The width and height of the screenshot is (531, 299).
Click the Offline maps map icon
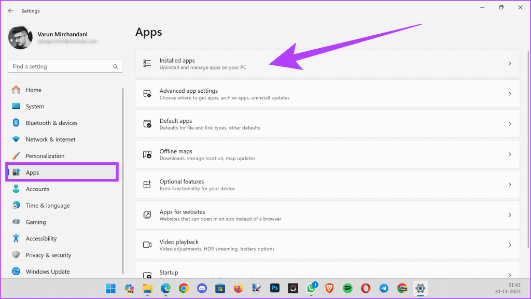tap(147, 154)
